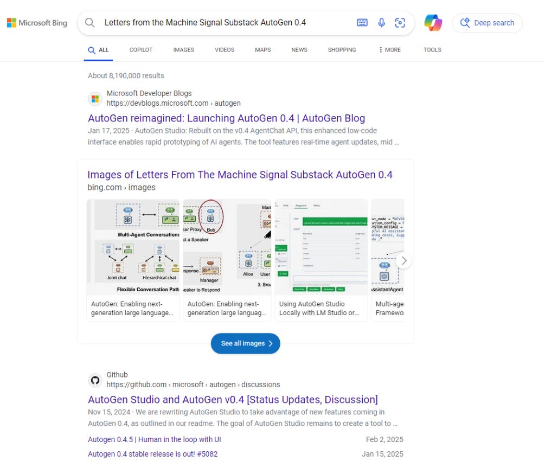
Task: Click Using AutoGen Studio Locally caption
Action: [x=319, y=309]
